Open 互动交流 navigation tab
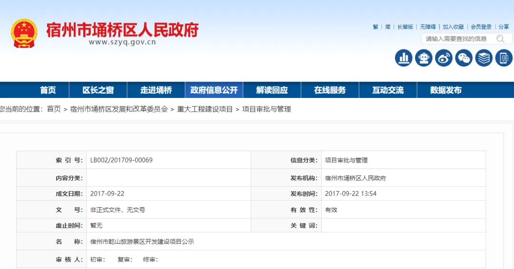Viewport: 514px width, 269px height. (388, 90)
